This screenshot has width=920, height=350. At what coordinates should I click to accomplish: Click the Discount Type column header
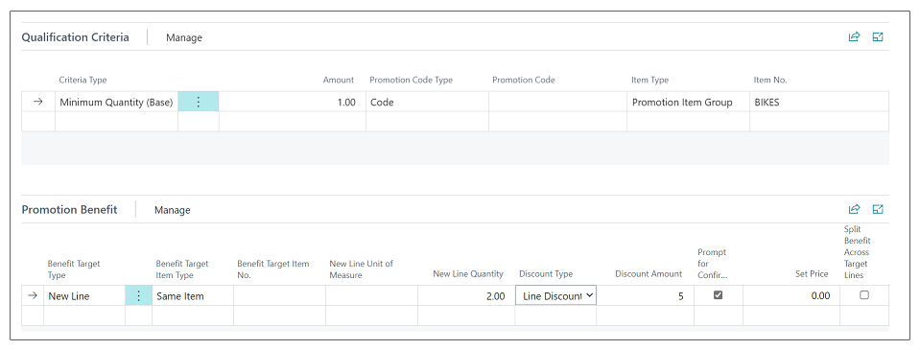[546, 274]
